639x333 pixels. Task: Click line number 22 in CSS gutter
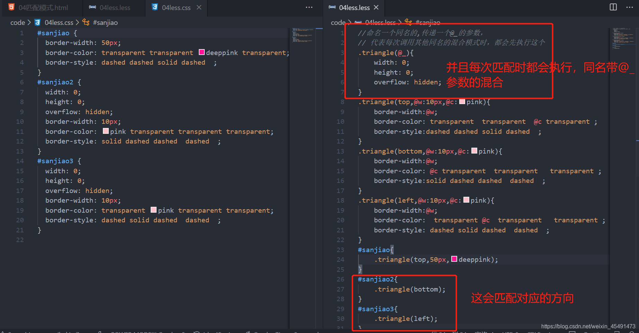coord(20,240)
